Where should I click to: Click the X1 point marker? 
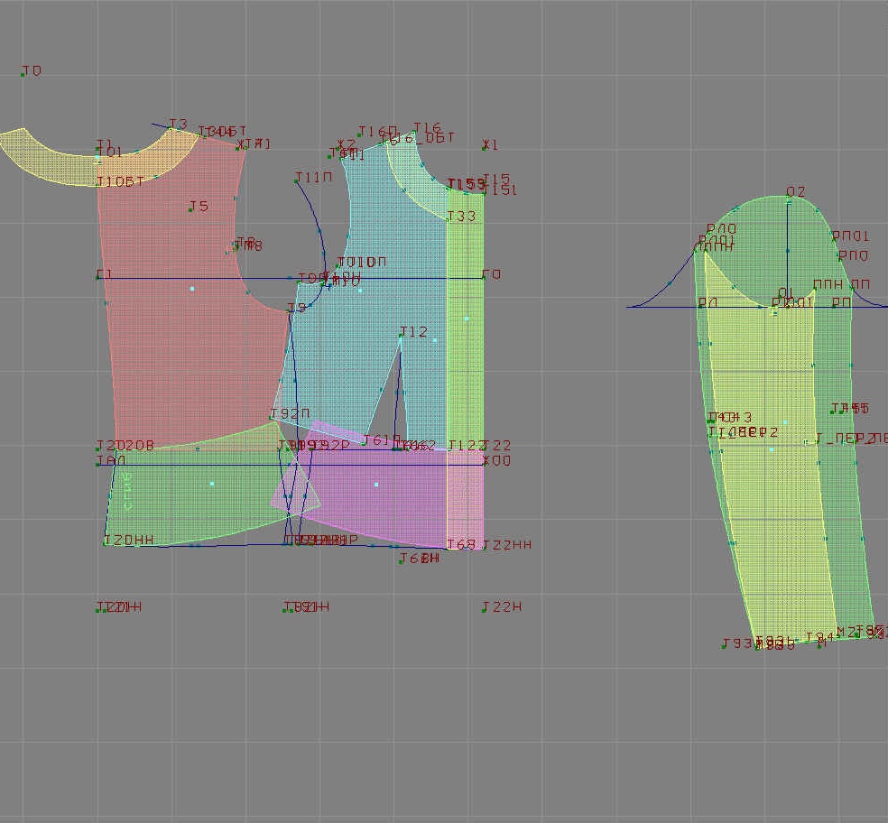(486, 145)
